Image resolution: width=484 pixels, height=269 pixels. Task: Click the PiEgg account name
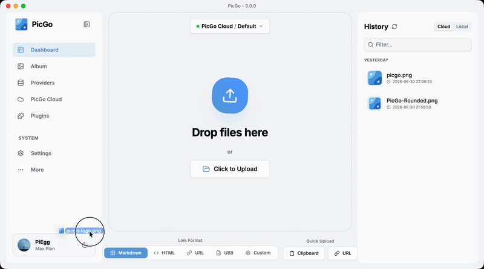tap(42, 242)
